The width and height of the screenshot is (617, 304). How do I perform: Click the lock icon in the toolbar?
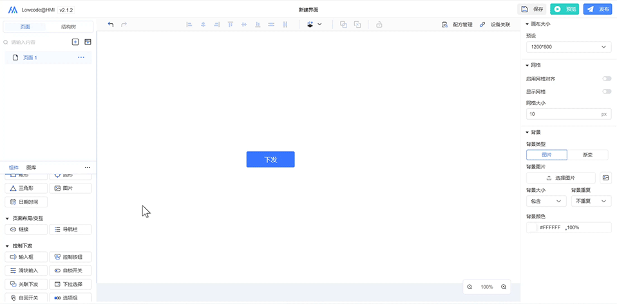[x=379, y=24]
